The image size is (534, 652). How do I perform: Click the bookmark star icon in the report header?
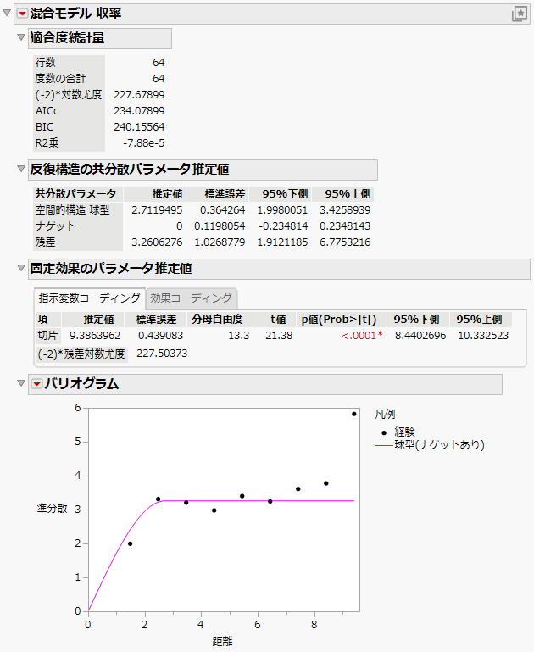[519, 14]
